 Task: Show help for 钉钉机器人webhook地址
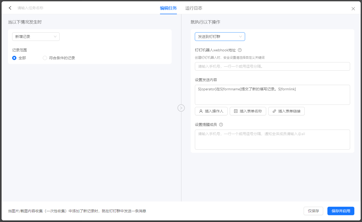(240, 50)
